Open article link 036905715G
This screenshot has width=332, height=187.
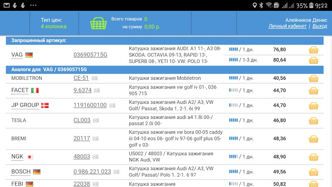pos(90,55)
